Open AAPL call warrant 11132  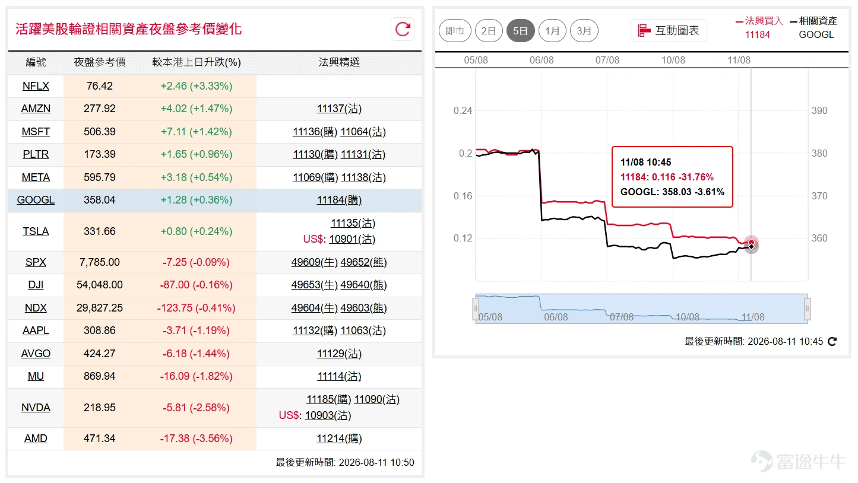pyautogui.click(x=315, y=331)
